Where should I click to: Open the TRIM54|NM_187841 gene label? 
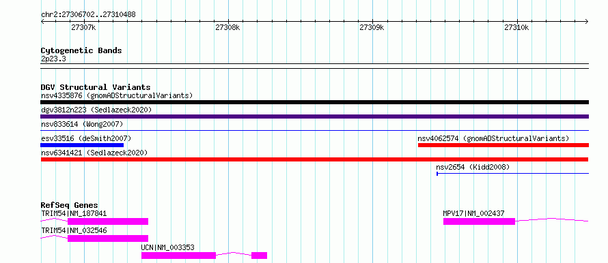coord(74,213)
